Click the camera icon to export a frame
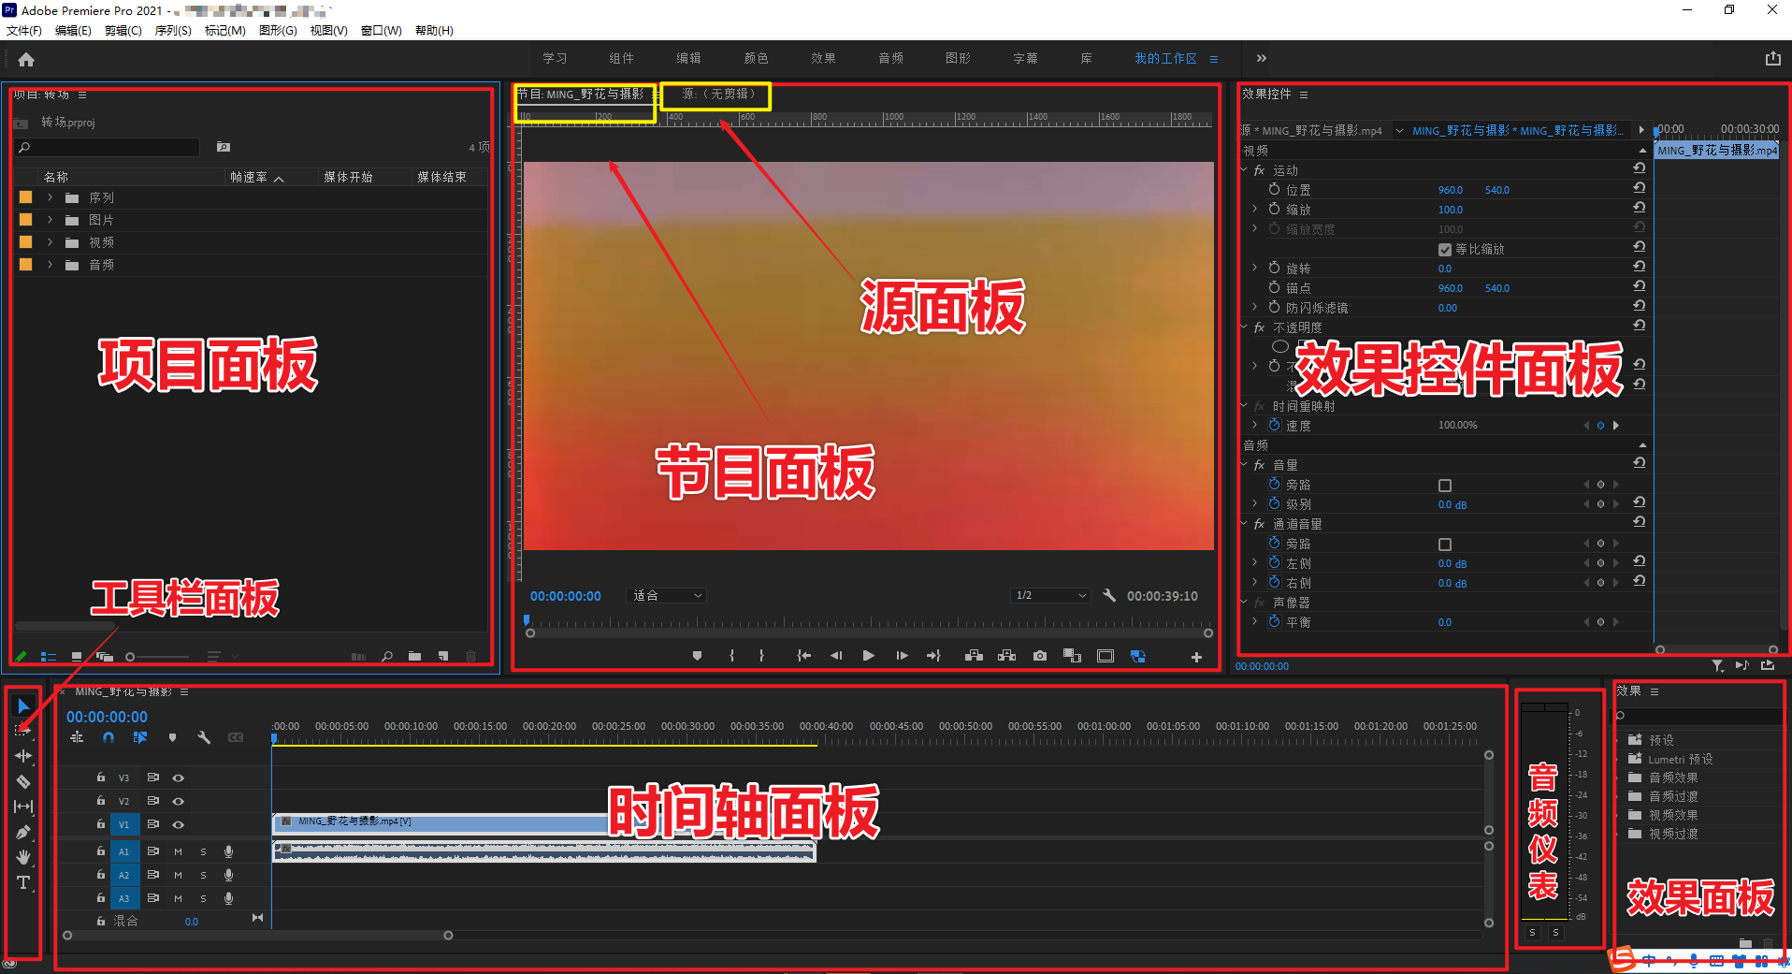 [1039, 656]
